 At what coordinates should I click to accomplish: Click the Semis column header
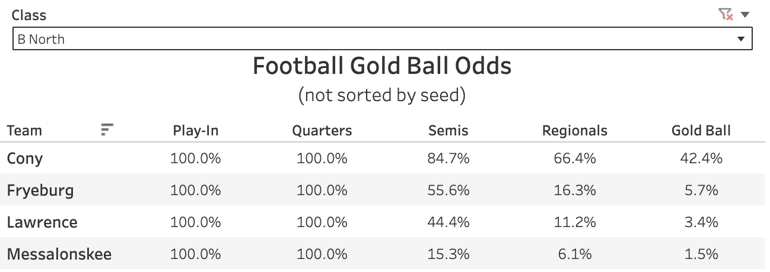(448, 131)
